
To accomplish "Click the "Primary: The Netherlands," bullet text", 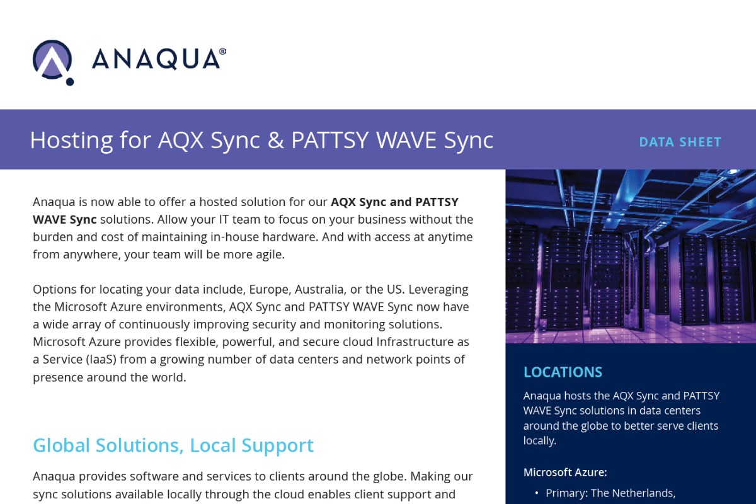I will point(610,493).
